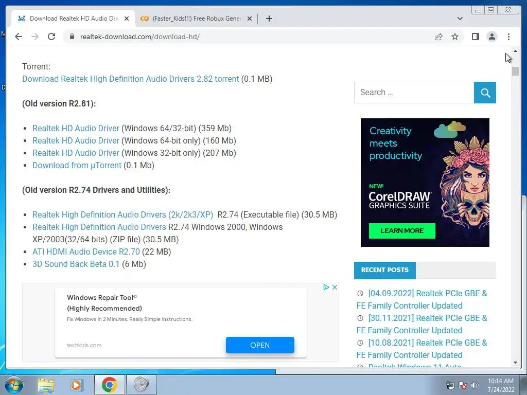Click the RECENT POSTS heading
This screenshot has height=395, width=527.
(385, 270)
